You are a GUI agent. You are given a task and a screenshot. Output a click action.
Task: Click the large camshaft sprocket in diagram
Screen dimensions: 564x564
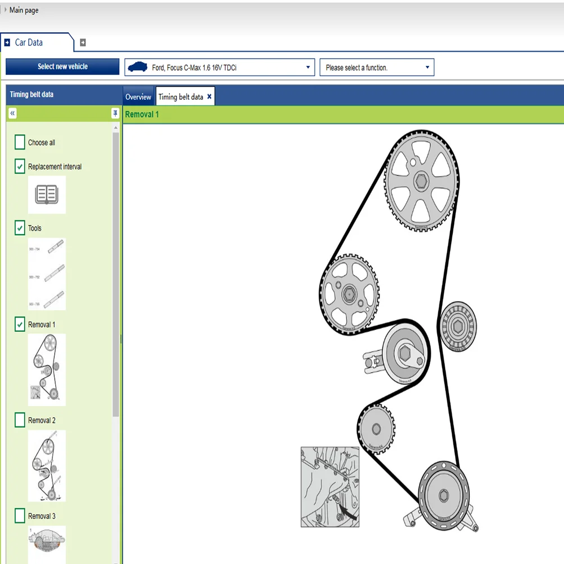[421, 180]
